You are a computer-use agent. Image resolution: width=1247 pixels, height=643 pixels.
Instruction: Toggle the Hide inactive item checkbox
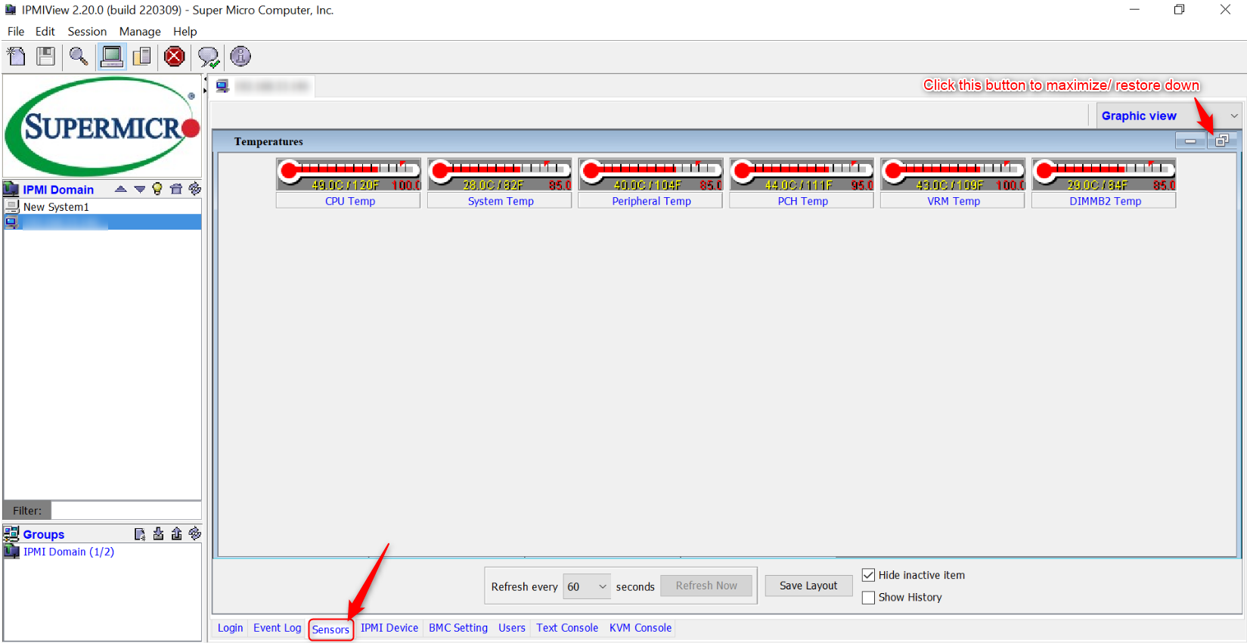[x=868, y=575]
